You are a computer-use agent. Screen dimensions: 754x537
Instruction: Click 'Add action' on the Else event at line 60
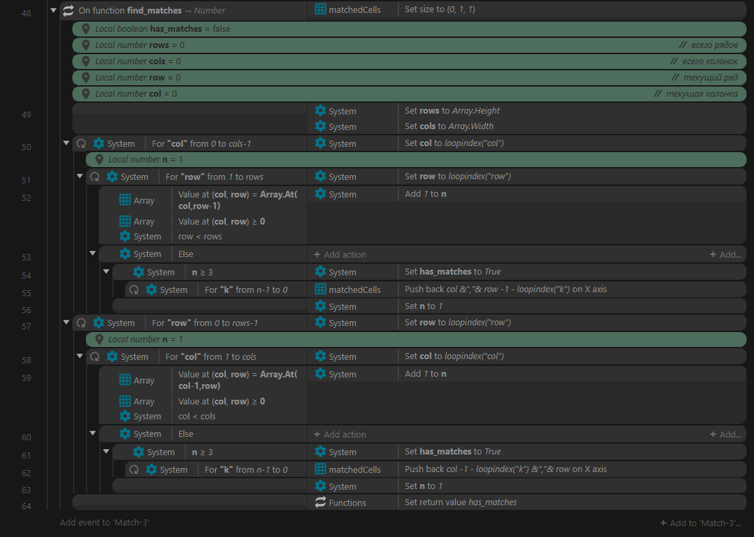point(340,434)
